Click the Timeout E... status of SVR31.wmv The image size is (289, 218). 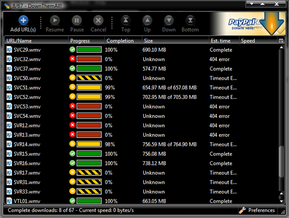coord(223,182)
